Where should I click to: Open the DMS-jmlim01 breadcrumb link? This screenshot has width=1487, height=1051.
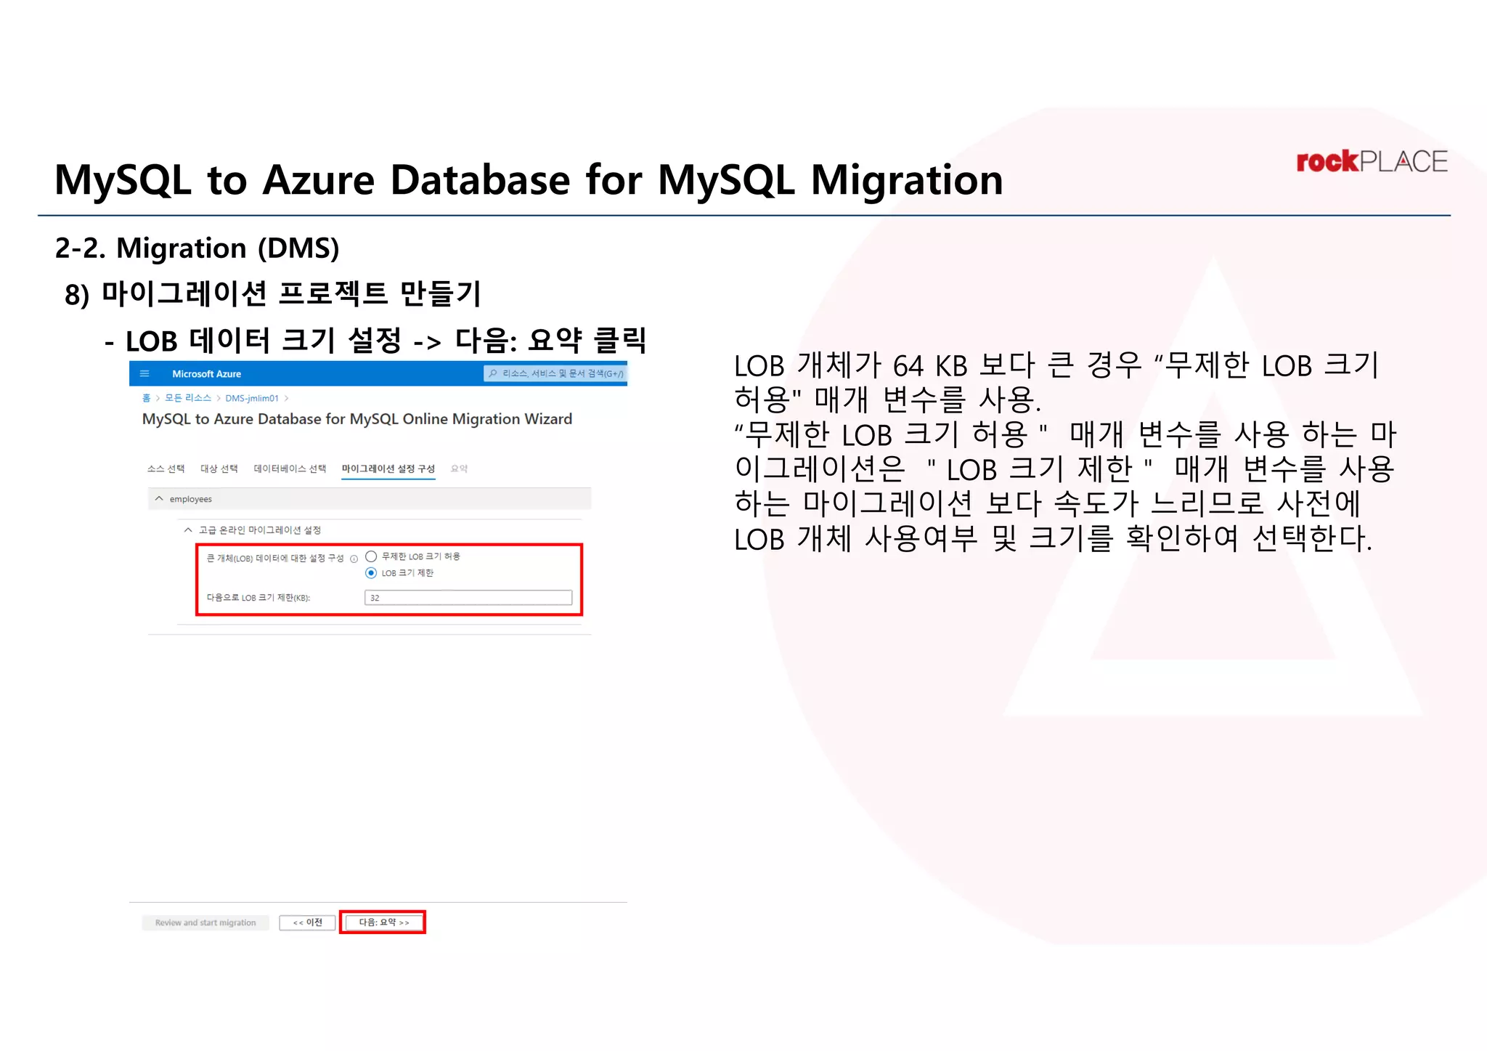click(x=251, y=398)
